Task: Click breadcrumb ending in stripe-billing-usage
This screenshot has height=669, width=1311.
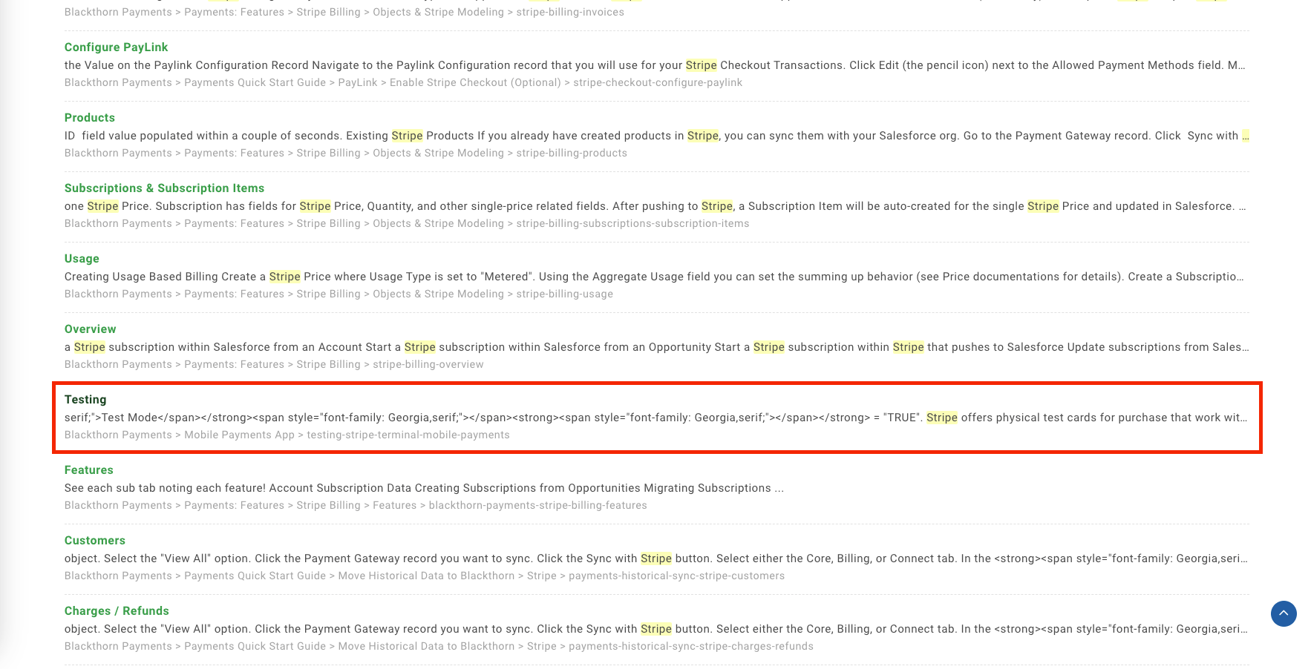Action: tap(339, 294)
